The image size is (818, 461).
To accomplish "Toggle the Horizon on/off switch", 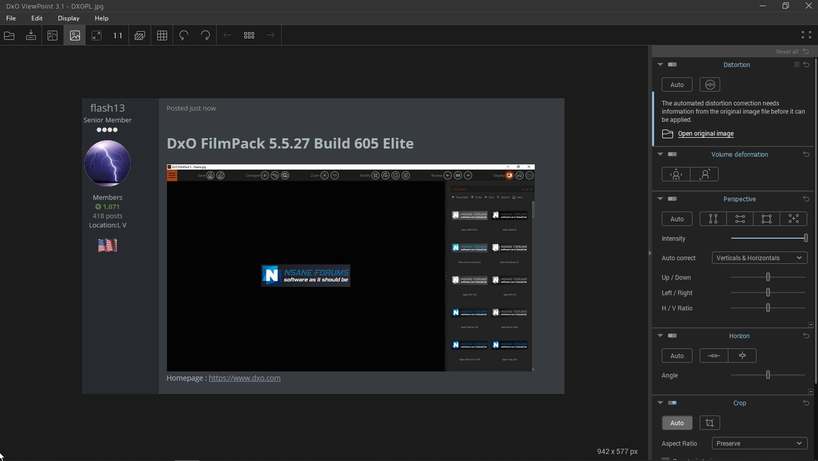I will pyautogui.click(x=672, y=336).
